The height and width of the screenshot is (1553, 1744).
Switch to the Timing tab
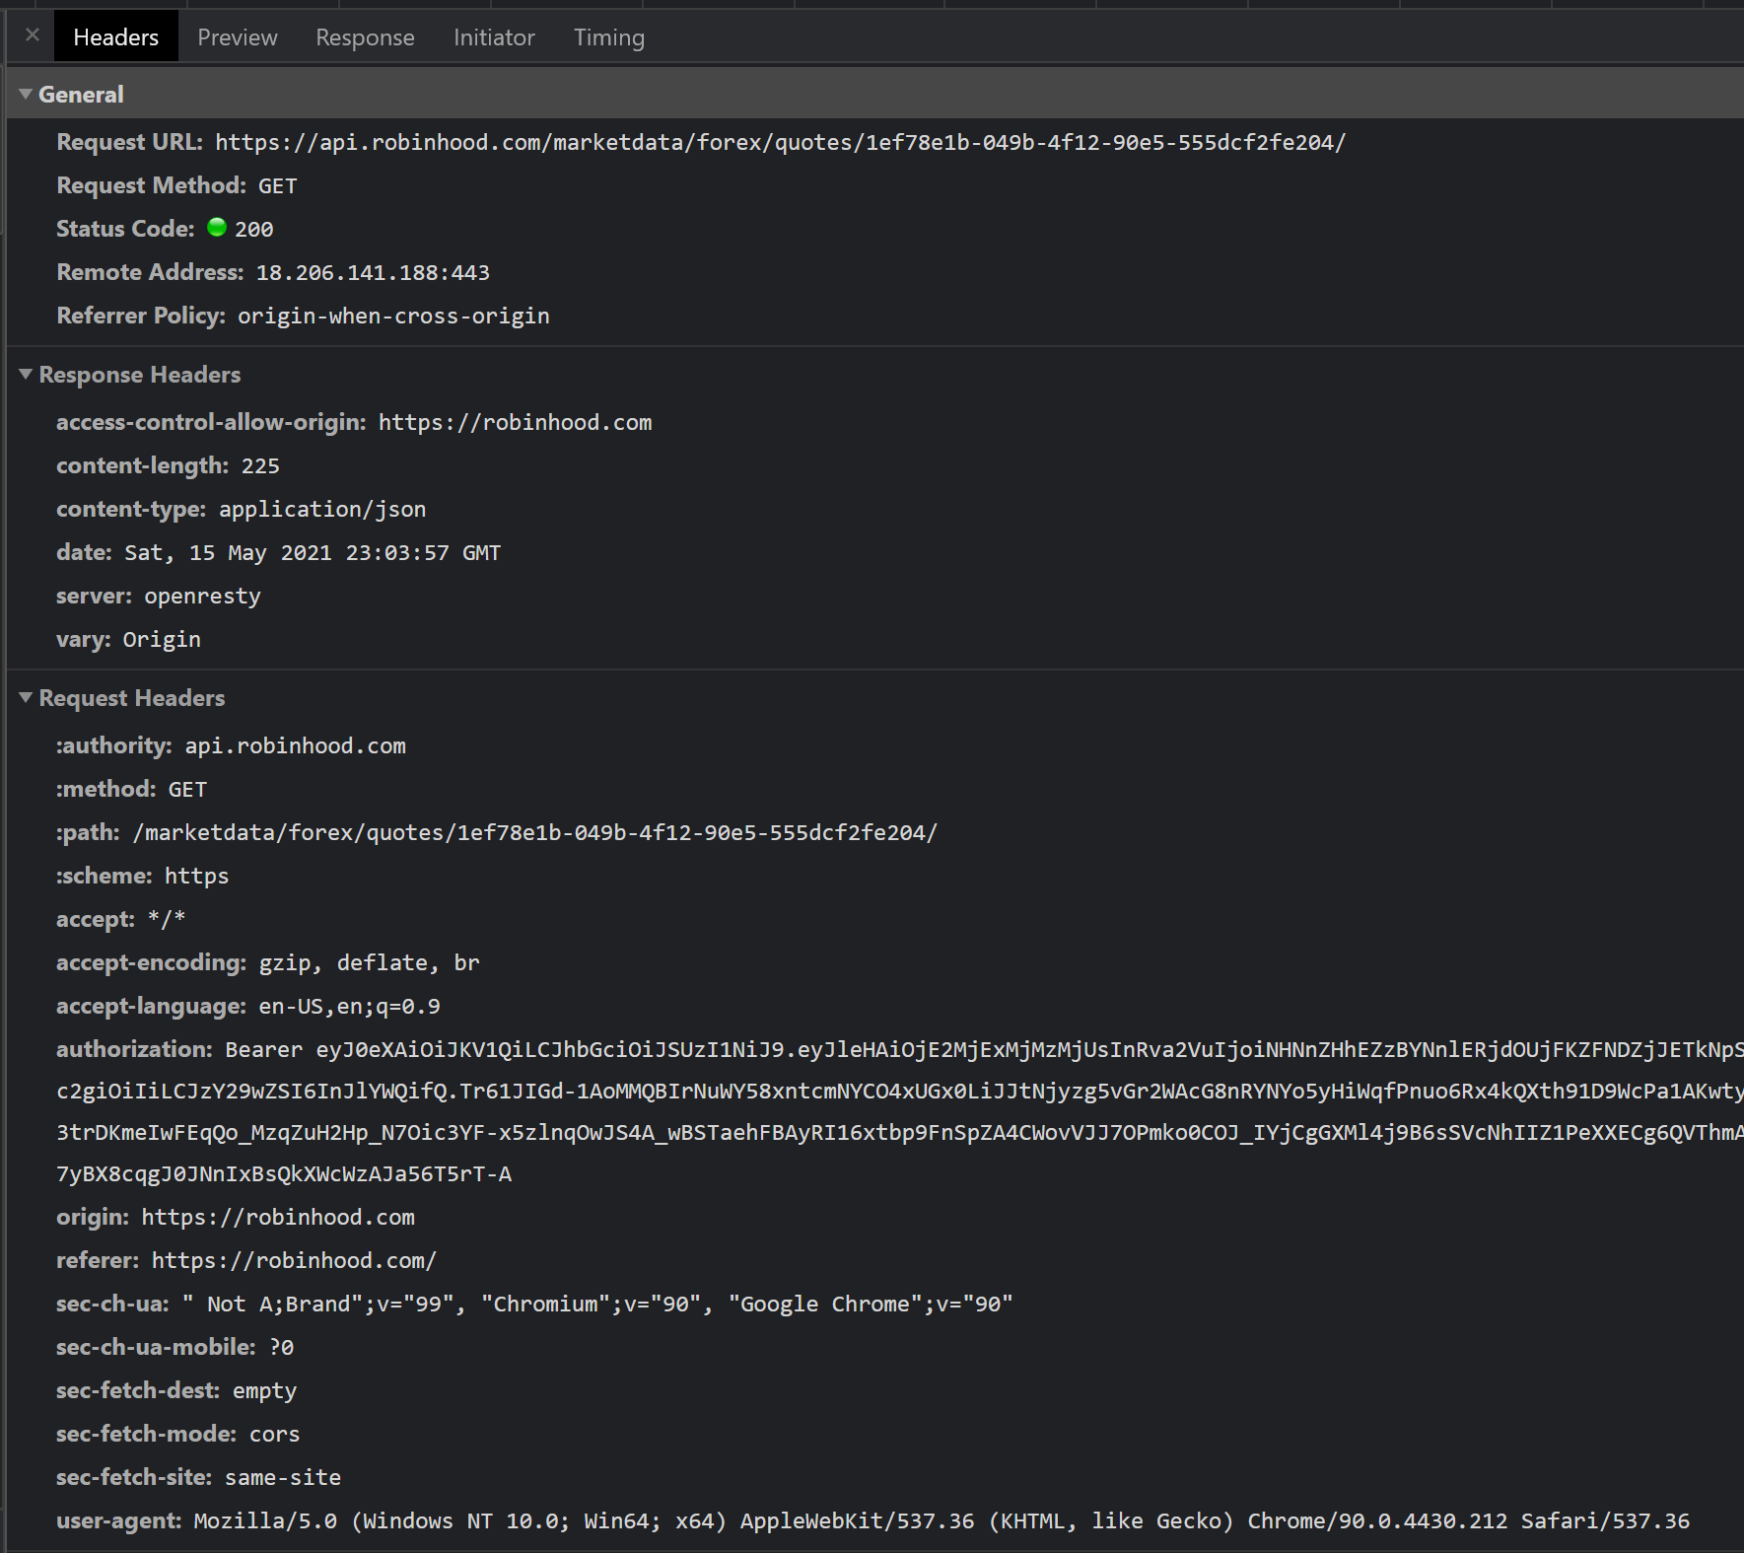pyautogui.click(x=609, y=36)
